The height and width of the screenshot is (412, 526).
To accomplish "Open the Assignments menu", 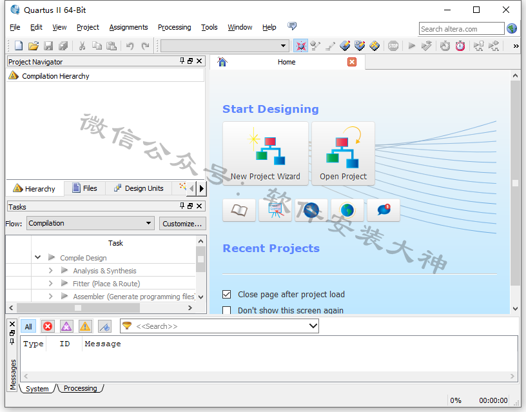I will point(128,27).
